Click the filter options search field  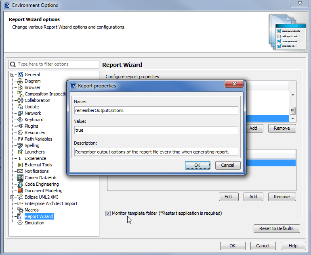click(54, 64)
